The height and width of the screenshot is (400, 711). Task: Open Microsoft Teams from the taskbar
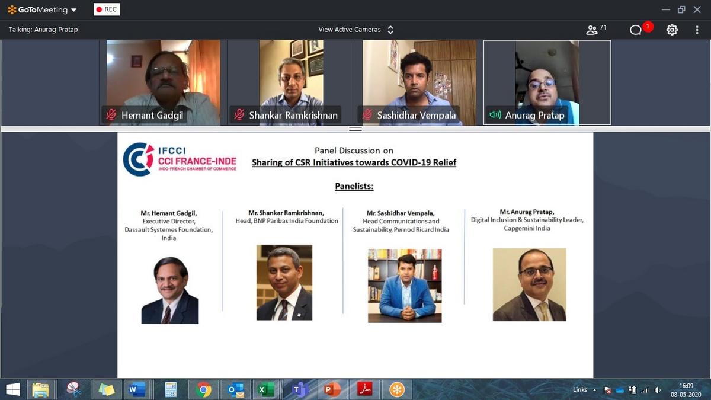click(300, 389)
